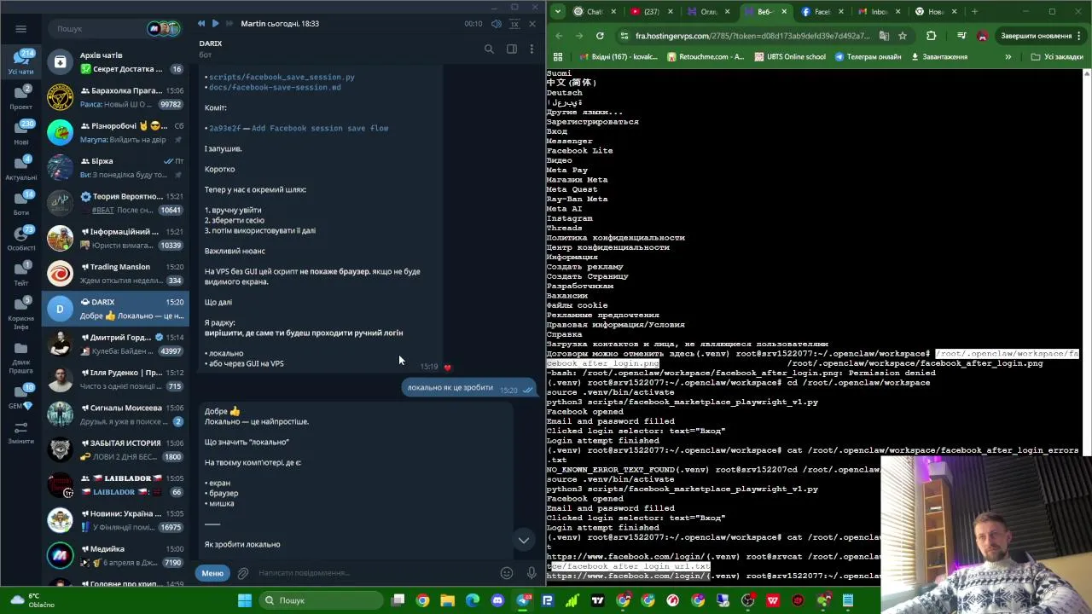
Task: Skip to next voice message
Action: 229,24
